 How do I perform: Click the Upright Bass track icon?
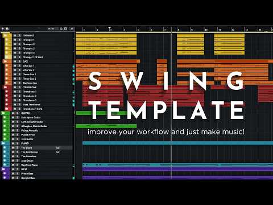5,178
